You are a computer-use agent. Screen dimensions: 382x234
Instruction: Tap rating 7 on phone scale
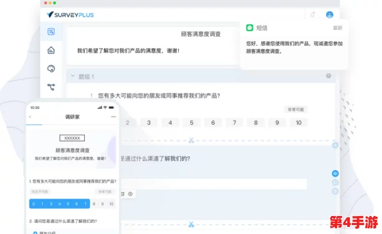(86, 204)
